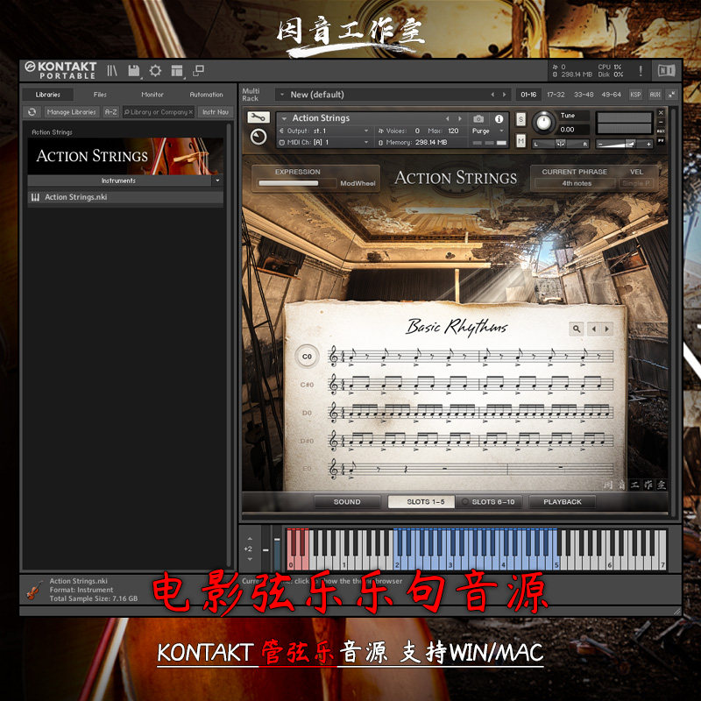This screenshot has height=701, width=701.
Task: Click the NI logo in the header
Action: click(x=666, y=71)
